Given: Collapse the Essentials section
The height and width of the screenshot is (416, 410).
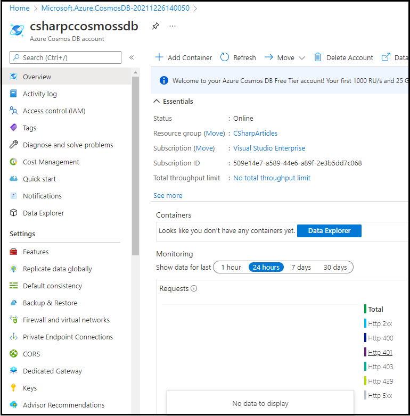Looking at the screenshot, I should coord(157,101).
